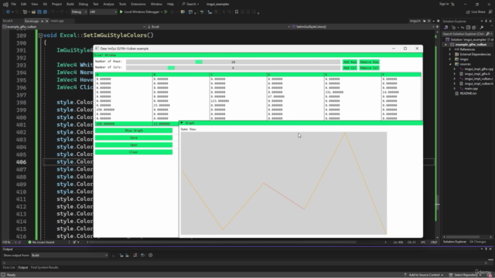This screenshot has height=278, width=495.
Task: Click the No issues found status indicator
Action: pos(41,242)
